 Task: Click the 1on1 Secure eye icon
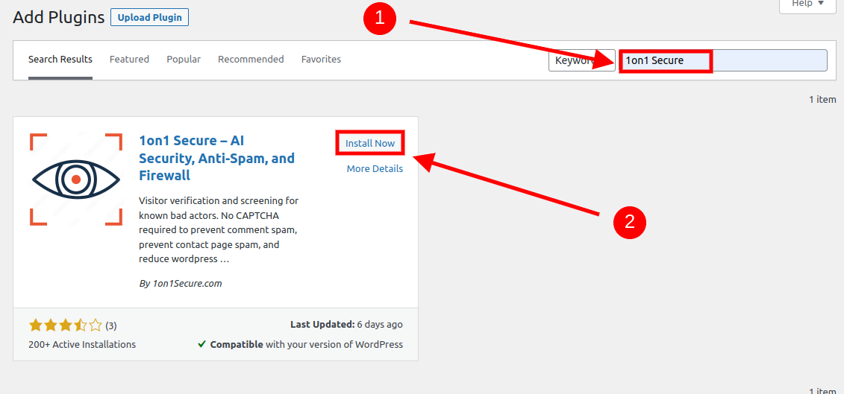(x=76, y=179)
